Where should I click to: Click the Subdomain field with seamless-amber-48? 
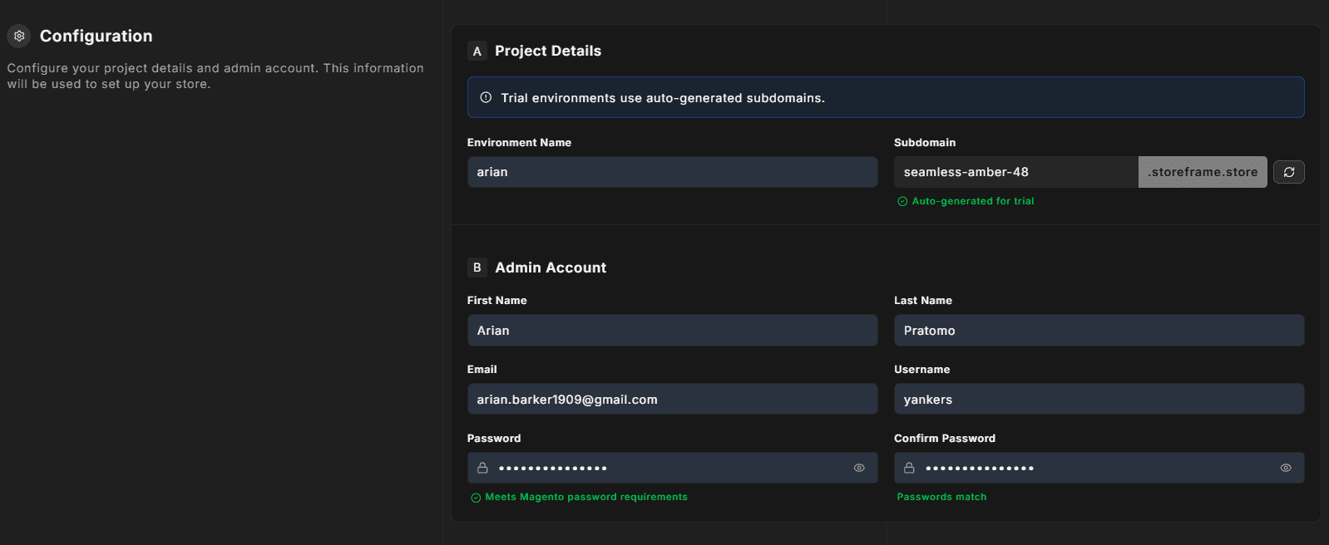pos(1016,172)
